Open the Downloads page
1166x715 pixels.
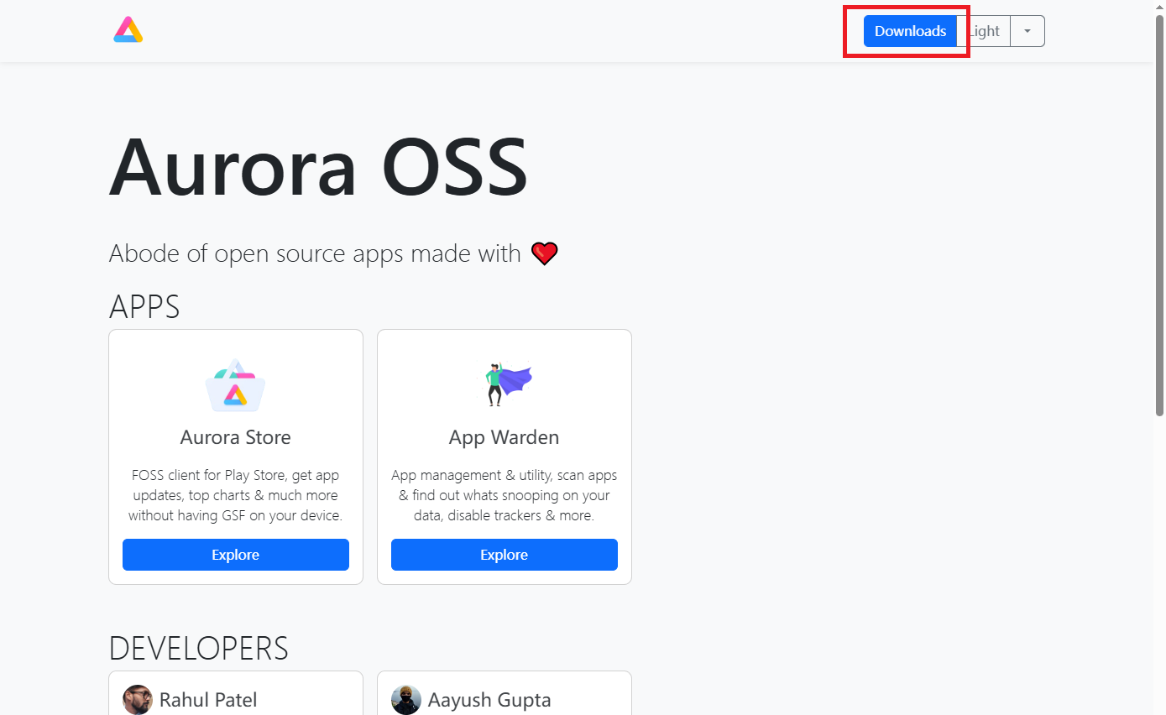click(x=910, y=31)
